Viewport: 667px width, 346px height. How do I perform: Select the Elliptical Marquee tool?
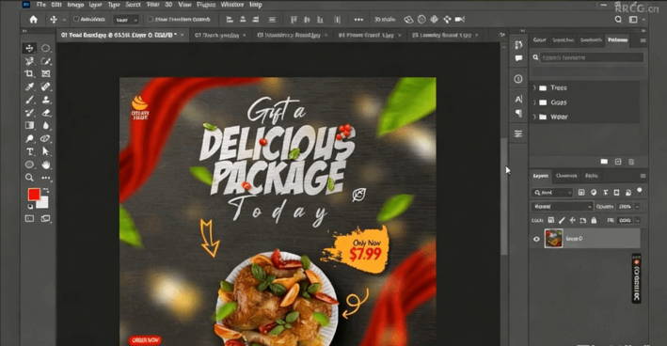pos(45,48)
